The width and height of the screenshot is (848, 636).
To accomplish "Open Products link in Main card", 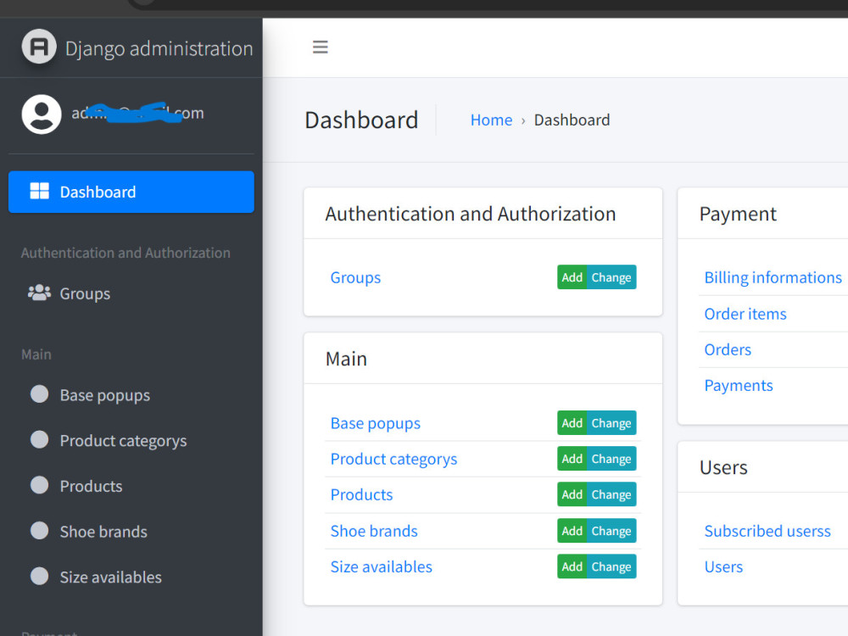I will 361,494.
